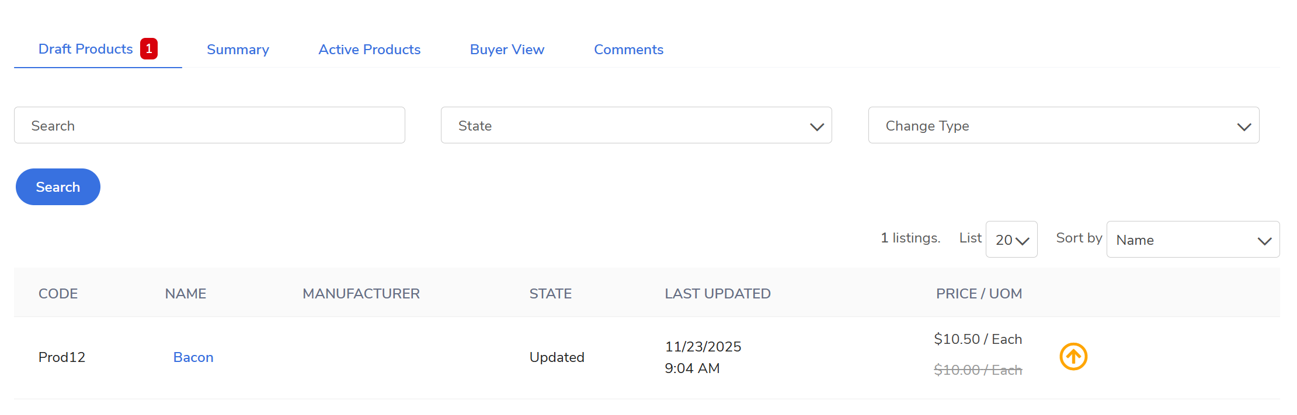Open the Change Type dropdown
The height and width of the screenshot is (415, 1297).
(1063, 125)
